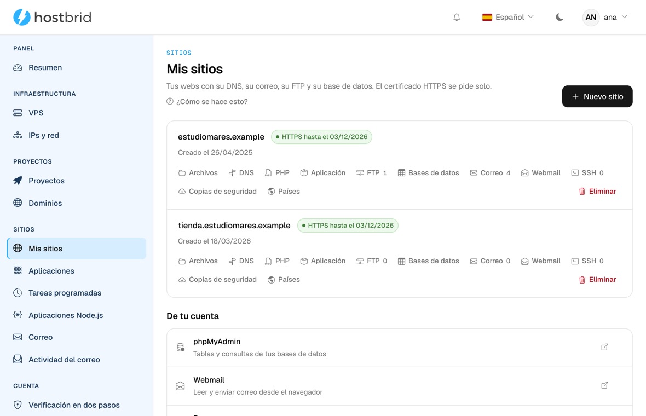Open Correo 0 for tienda.estudiomares.example
The width and height of the screenshot is (646, 416).
490,261
